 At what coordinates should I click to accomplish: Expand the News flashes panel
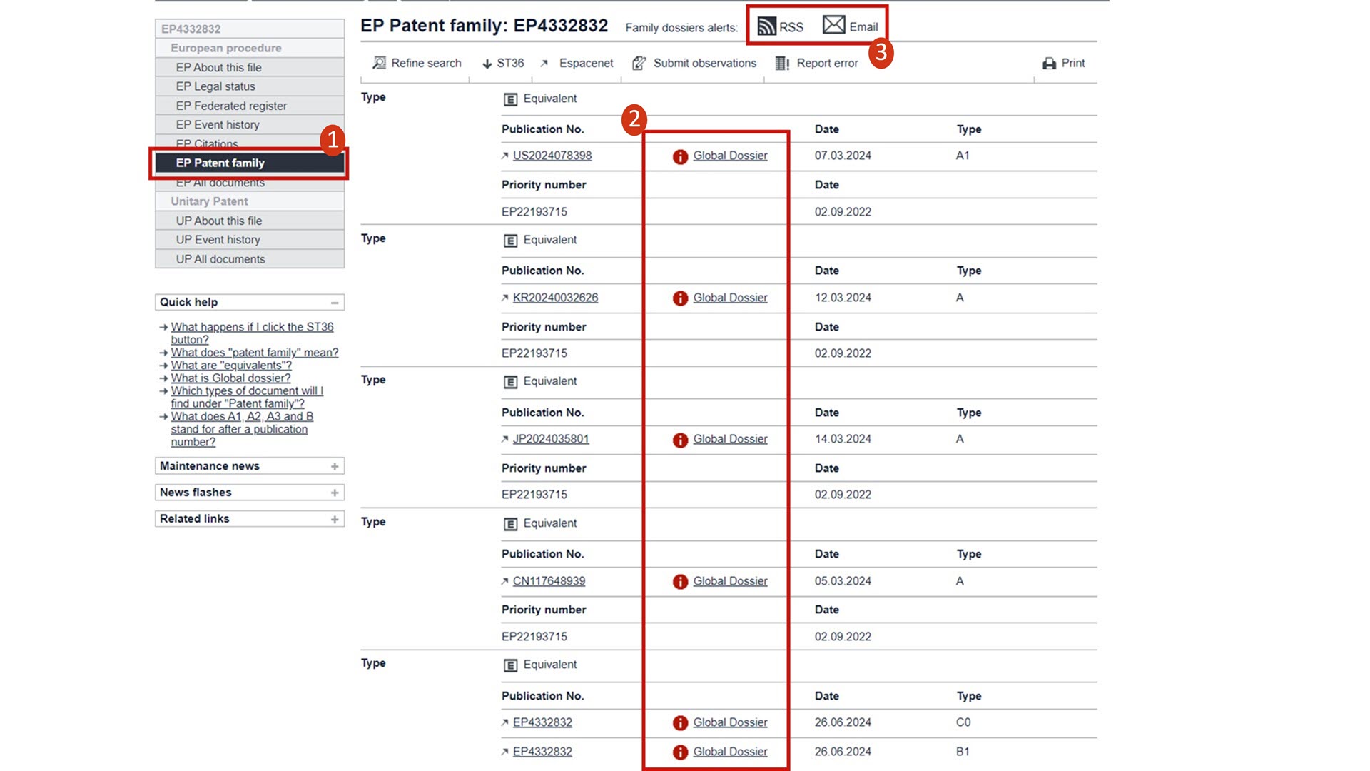point(334,493)
